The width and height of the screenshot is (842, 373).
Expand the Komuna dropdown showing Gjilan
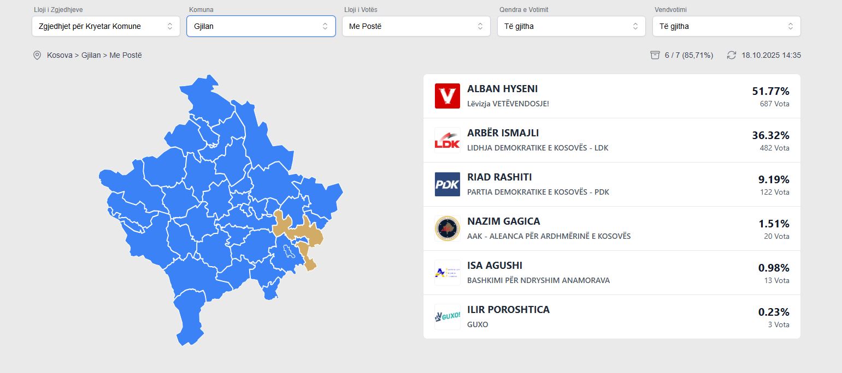tap(261, 26)
